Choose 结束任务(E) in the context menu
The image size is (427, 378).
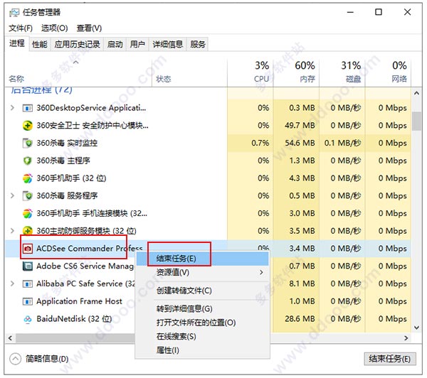(x=202, y=259)
